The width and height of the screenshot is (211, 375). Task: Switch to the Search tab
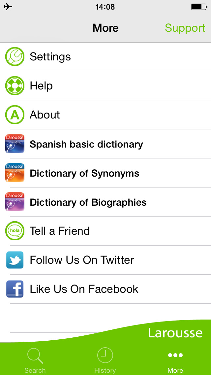(35, 360)
